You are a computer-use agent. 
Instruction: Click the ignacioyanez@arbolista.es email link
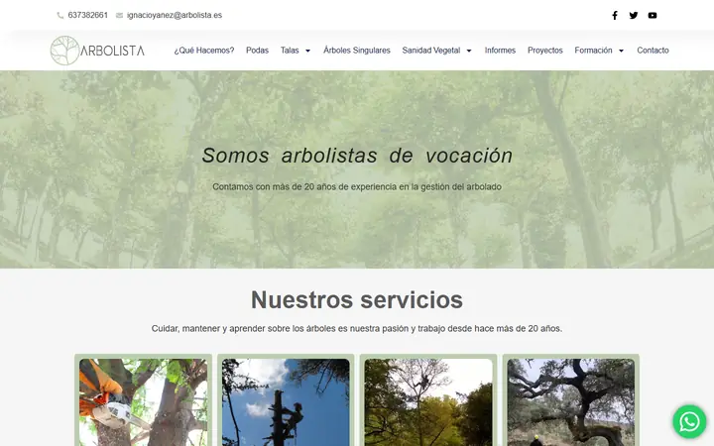175,15
